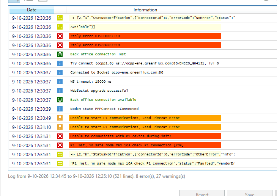Viewport: 277px width, 196px height.
Task: Click the Revert button
Action: [202, 193]
